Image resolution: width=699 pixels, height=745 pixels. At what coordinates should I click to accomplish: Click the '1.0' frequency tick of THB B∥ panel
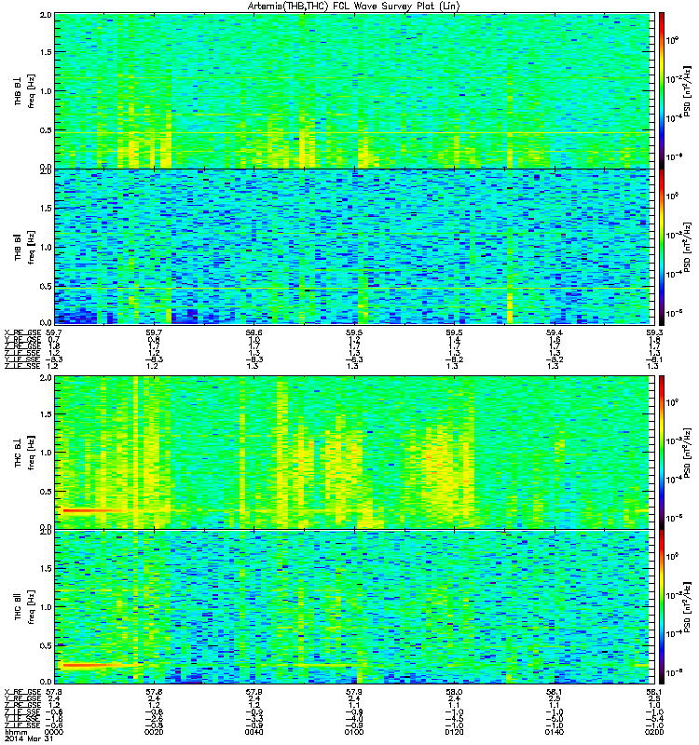pos(46,247)
